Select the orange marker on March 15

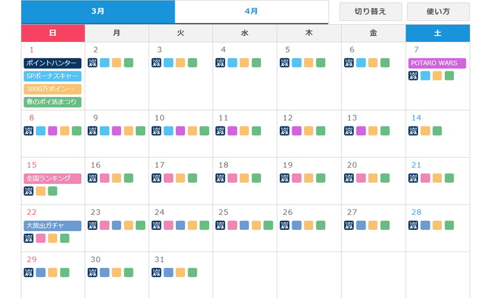[x=41, y=191]
